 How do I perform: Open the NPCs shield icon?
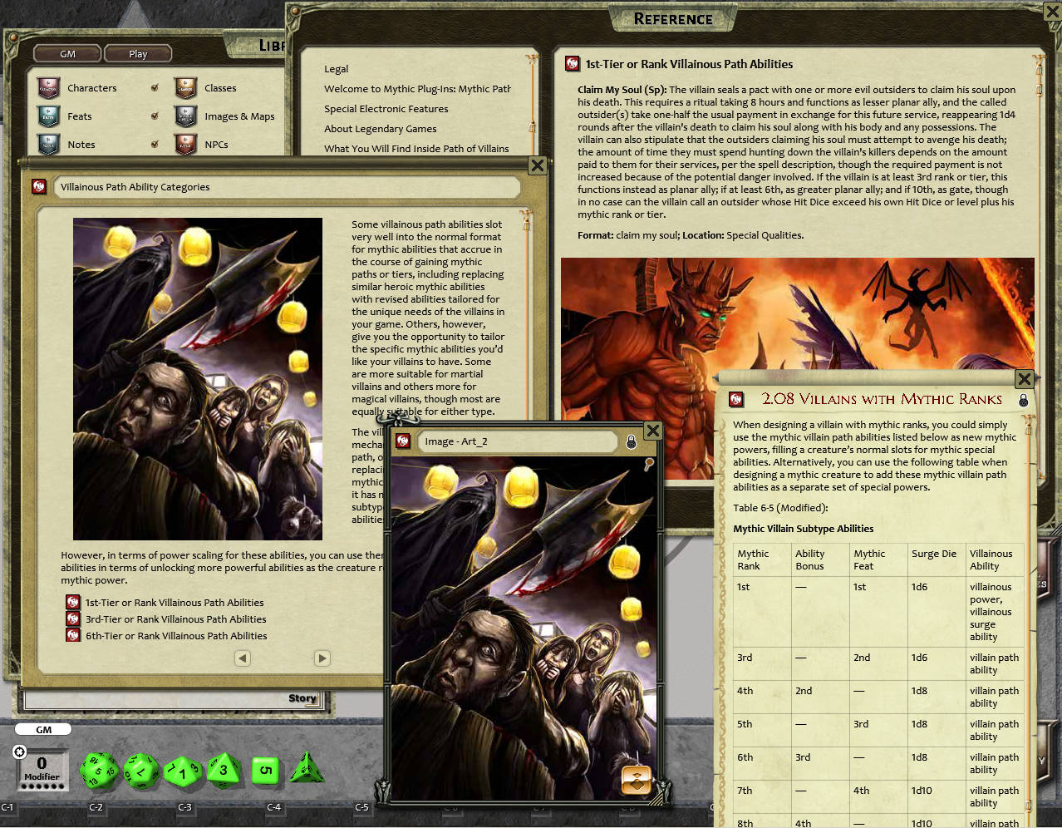[184, 144]
